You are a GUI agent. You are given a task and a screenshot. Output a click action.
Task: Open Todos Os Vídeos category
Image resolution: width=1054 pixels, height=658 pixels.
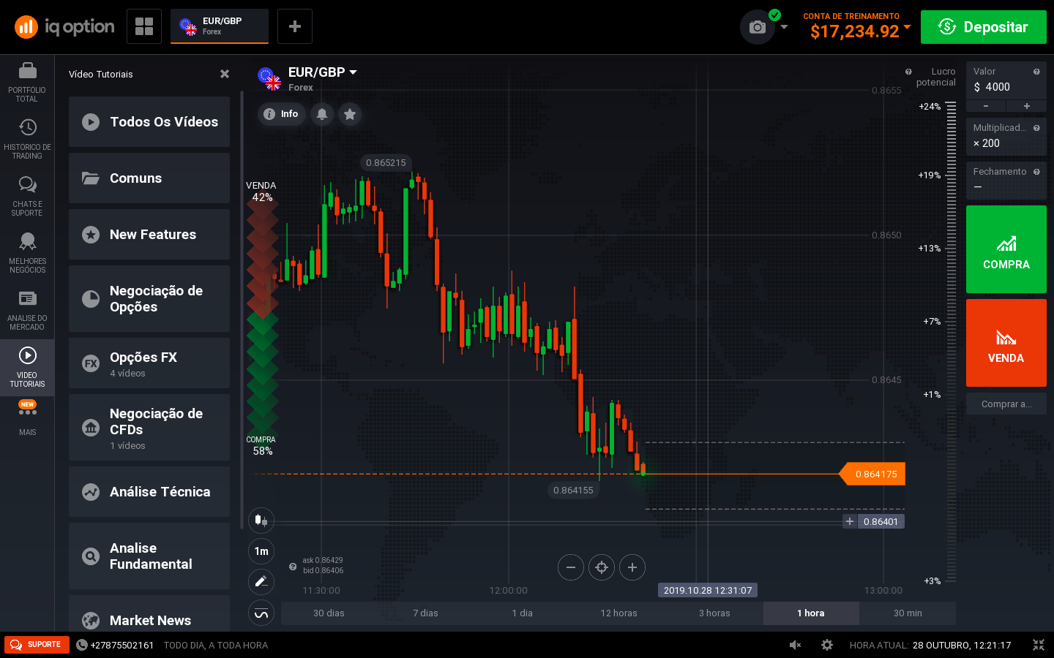pyautogui.click(x=149, y=122)
